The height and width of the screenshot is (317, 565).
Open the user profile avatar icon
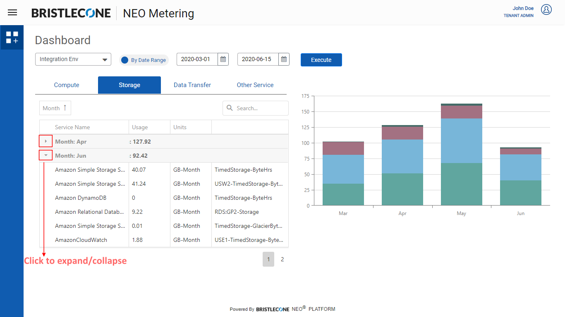pos(546,10)
